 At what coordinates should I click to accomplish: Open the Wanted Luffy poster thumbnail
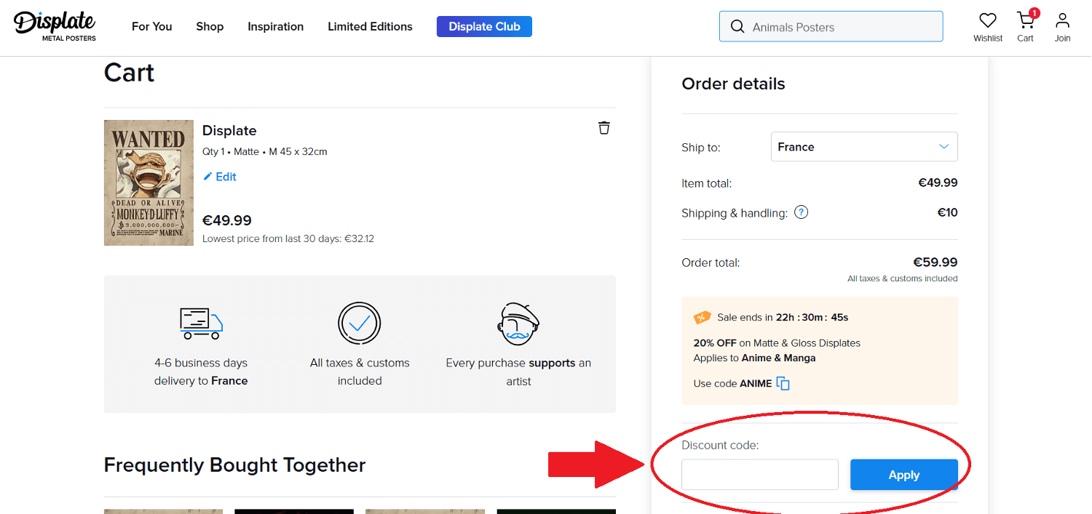(x=149, y=182)
